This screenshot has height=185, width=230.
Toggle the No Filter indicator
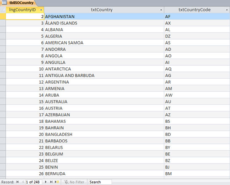pyautogui.click(x=74, y=182)
